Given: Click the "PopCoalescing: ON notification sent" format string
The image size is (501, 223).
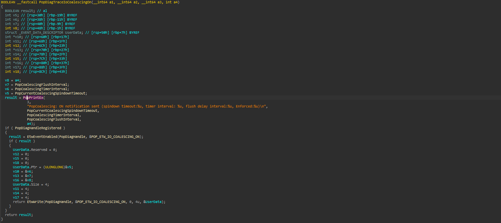Looking at the screenshot, I should (147, 106).
